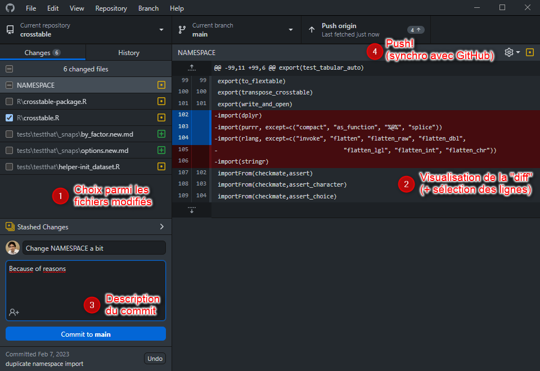Screen dimensions: 540x371
Task: Expand diff downward with bottom arrow icon
Action: [191, 210]
